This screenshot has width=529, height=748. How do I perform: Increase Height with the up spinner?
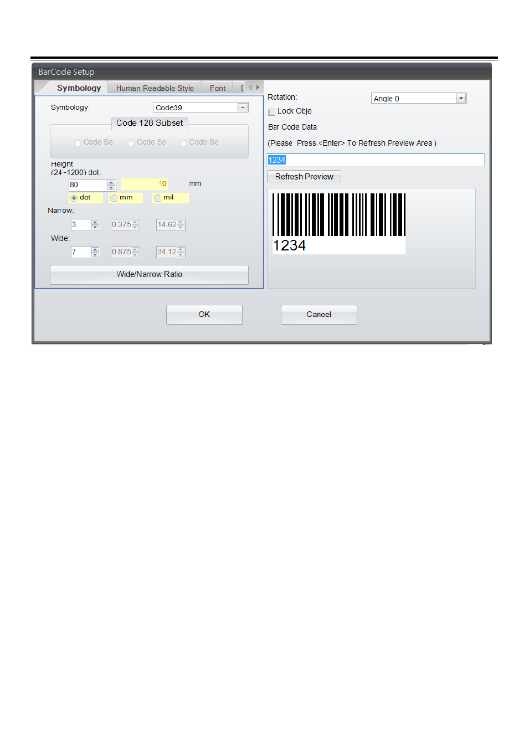pyautogui.click(x=111, y=182)
